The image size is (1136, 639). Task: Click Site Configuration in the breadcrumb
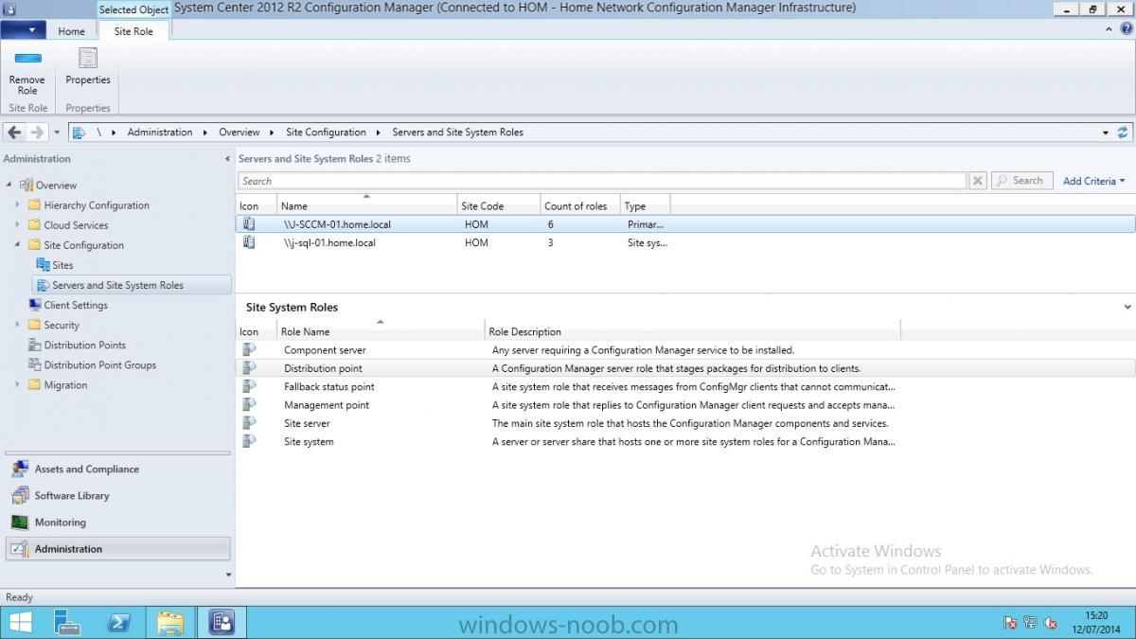click(x=326, y=133)
